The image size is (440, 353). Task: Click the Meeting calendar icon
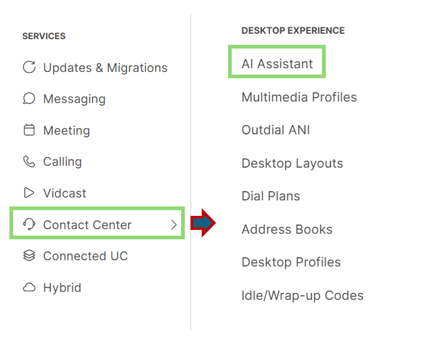[x=29, y=130]
